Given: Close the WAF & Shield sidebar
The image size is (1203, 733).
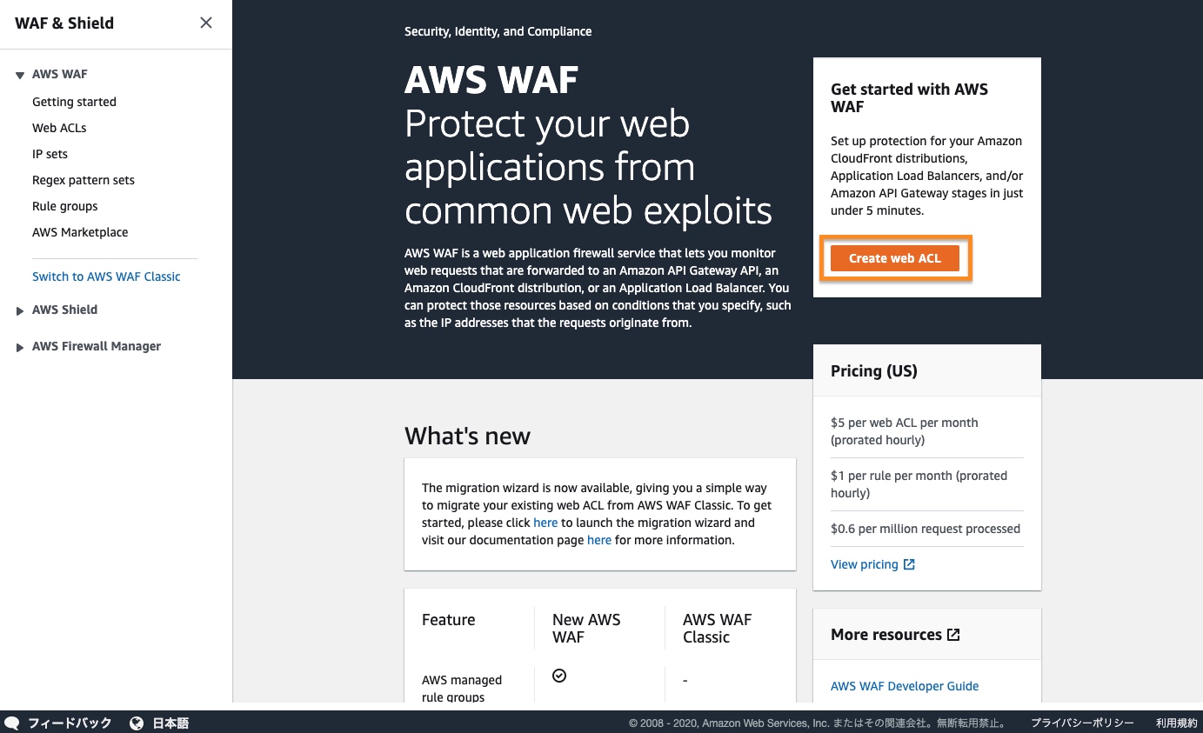Looking at the screenshot, I should (x=206, y=23).
